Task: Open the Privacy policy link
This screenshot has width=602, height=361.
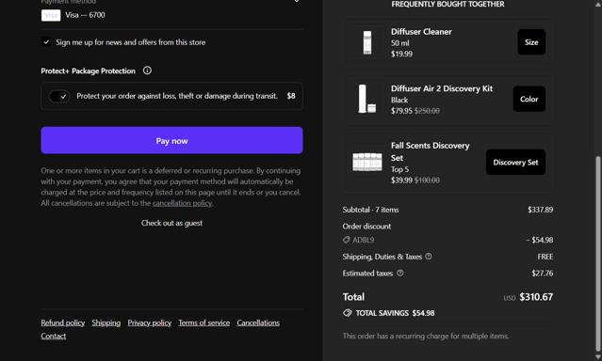Action: point(150,322)
